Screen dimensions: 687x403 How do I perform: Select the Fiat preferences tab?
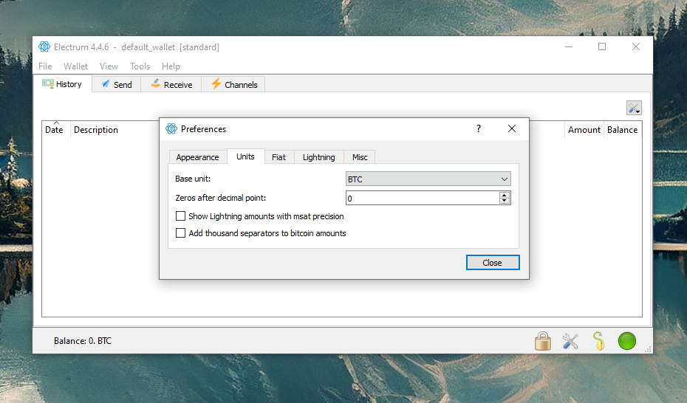[278, 157]
